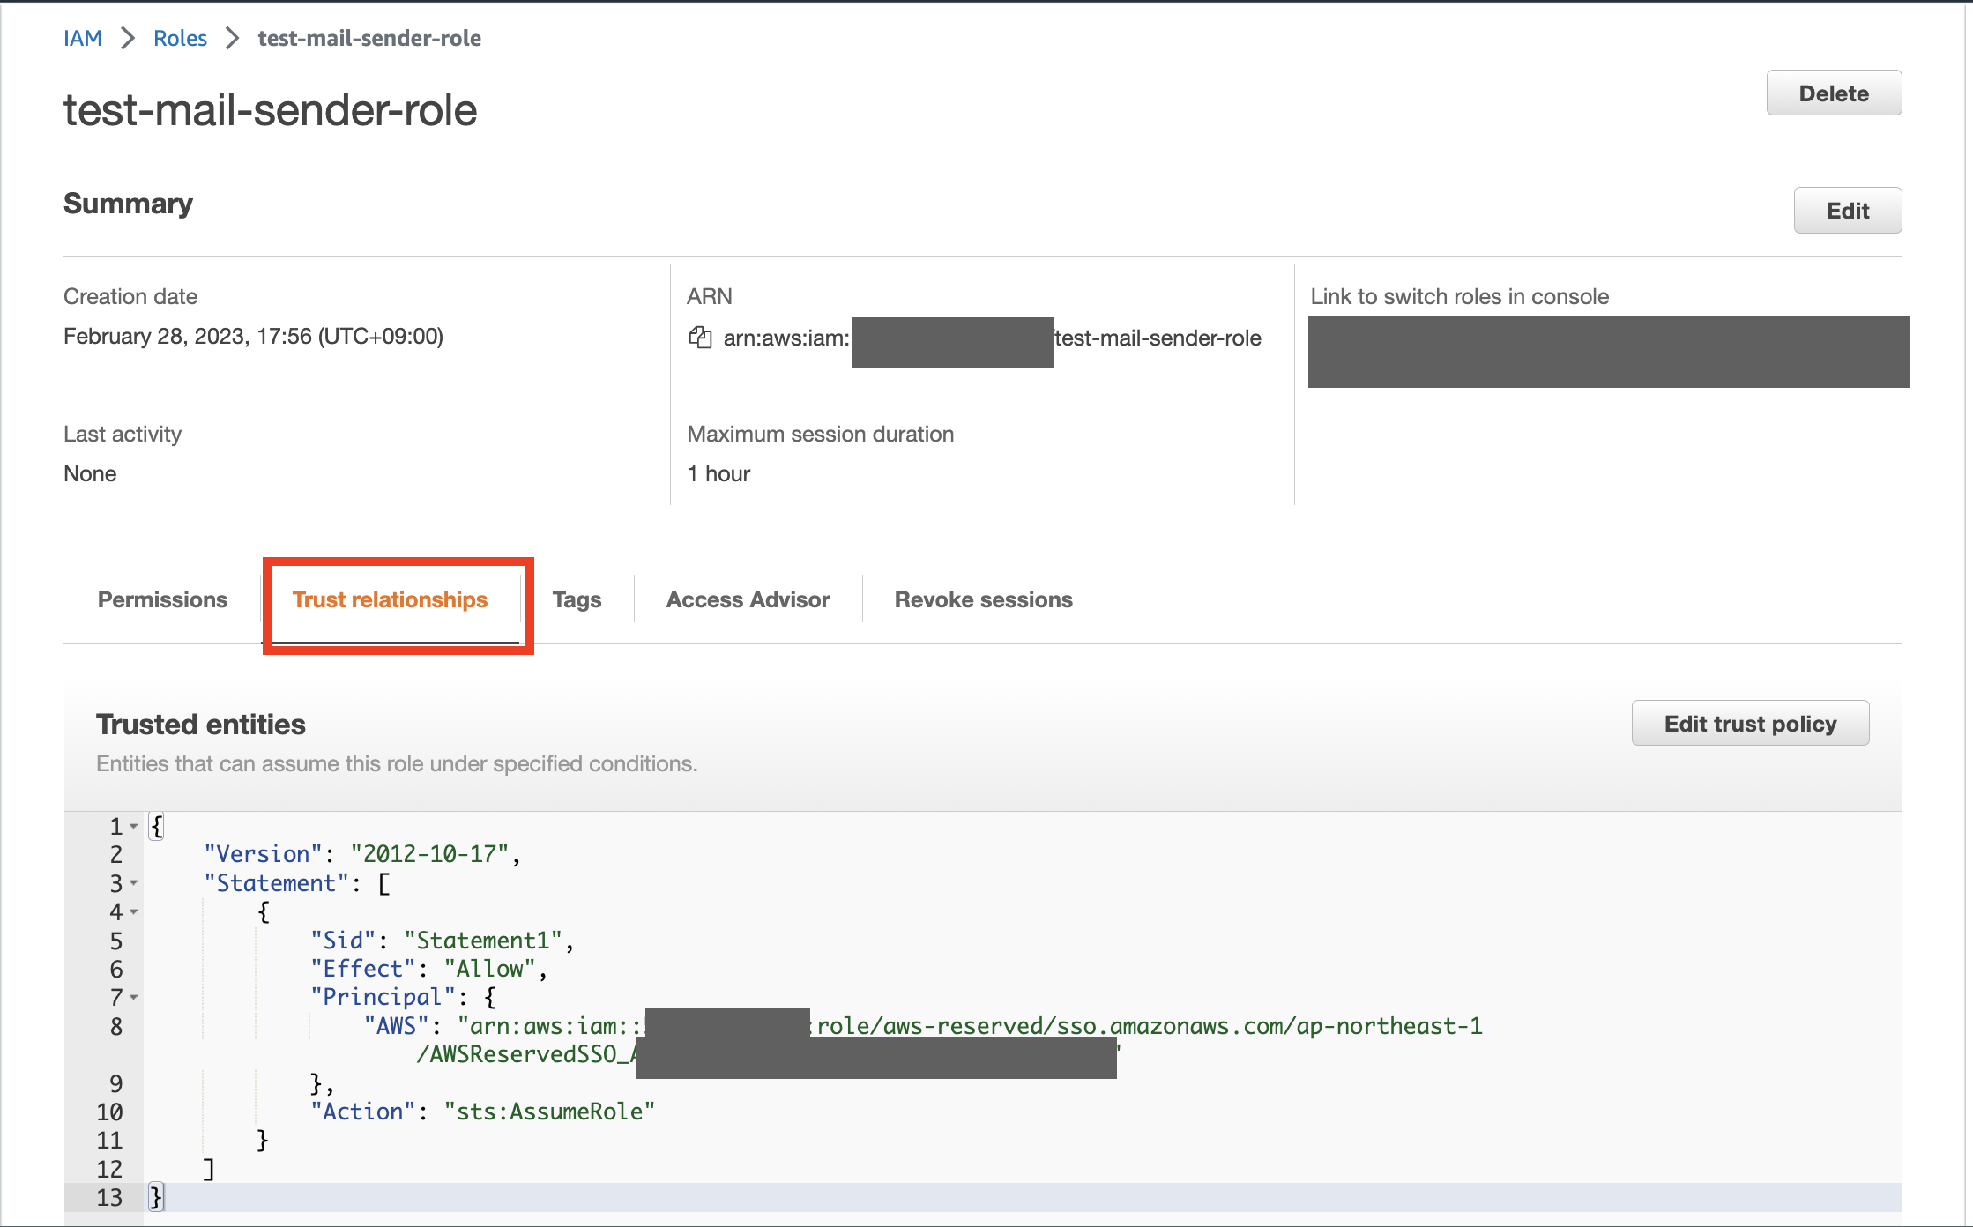Click the Edit button next to Summary

coord(1848,210)
